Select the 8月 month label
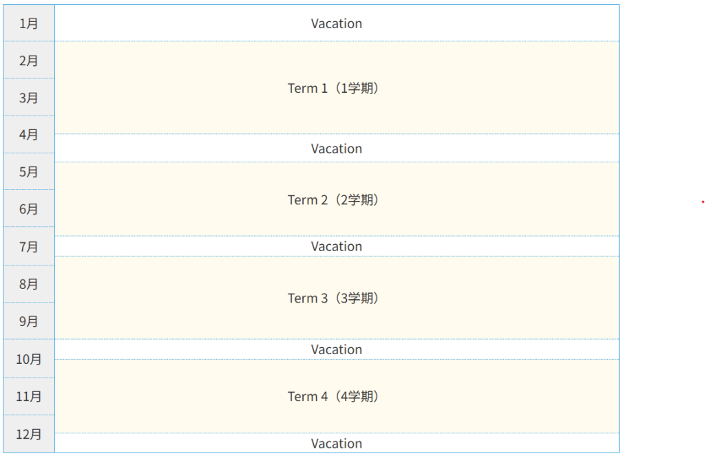 29,284
